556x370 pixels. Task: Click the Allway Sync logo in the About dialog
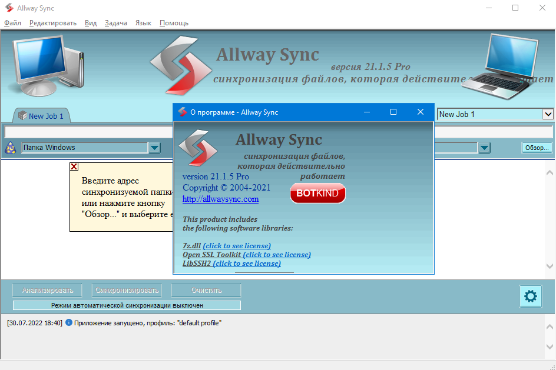point(198,148)
